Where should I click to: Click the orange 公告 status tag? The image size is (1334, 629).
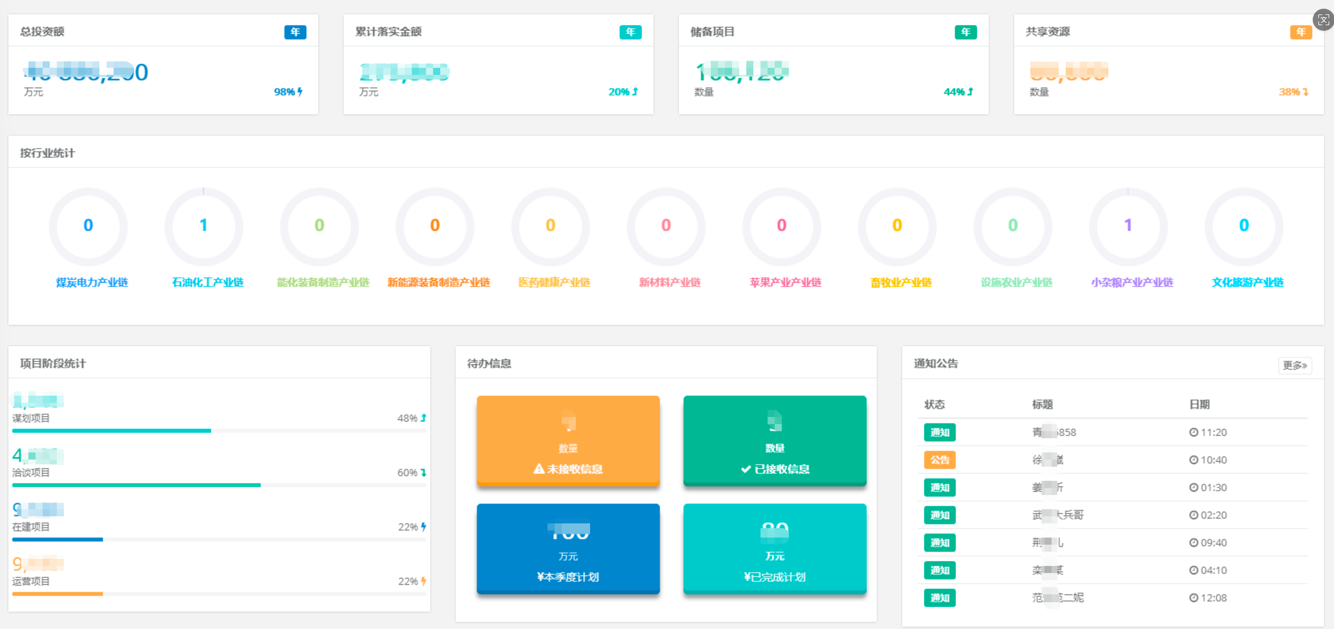pyautogui.click(x=940, y=460)
